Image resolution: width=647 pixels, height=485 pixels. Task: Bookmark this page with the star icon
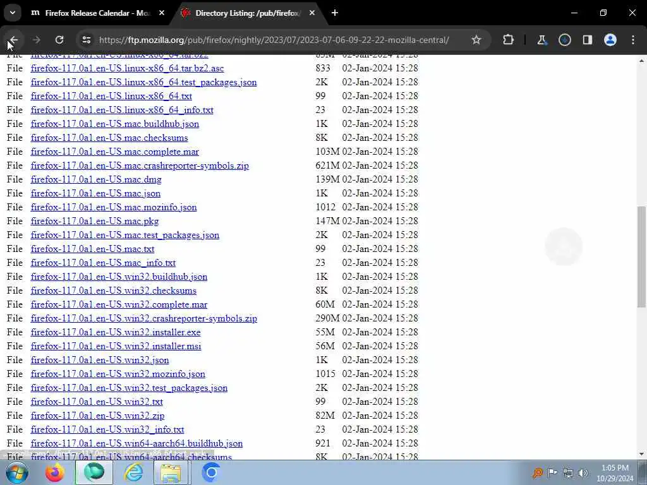tap(476, 40)
